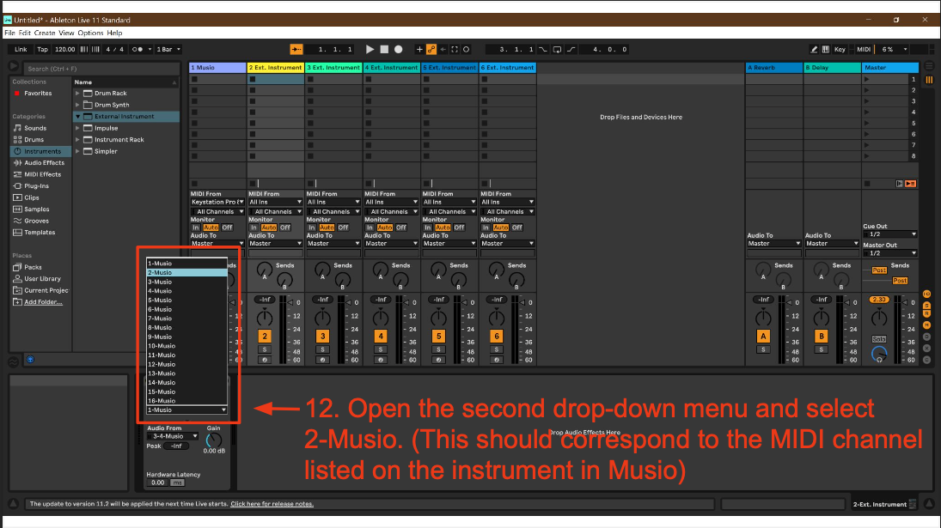Open the Clips category
The height and width of the screenshot is (528, 941).
pos(31,197)
